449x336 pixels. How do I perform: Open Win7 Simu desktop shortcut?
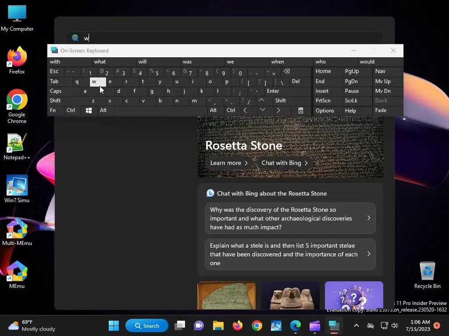coord(17,189)
